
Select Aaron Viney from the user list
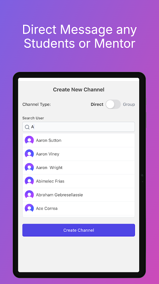(x=78, y=154)
